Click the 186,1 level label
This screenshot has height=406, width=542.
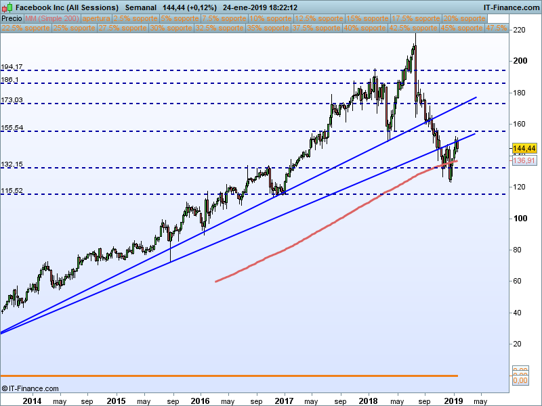(x=9, y=80)
